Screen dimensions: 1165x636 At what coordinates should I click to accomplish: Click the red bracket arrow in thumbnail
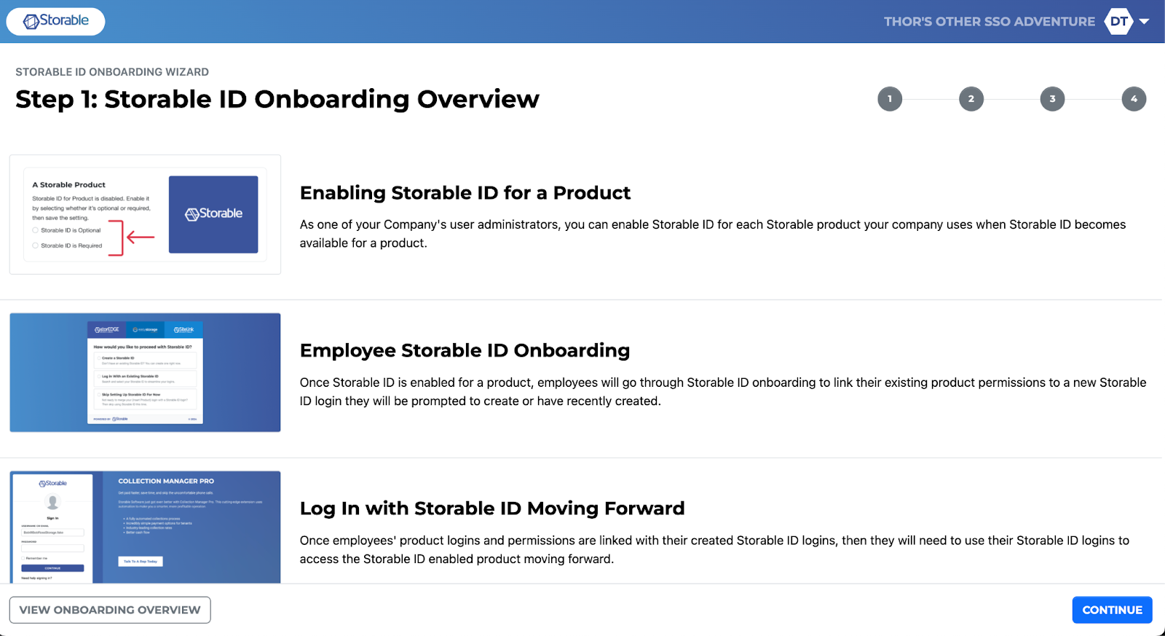[132, 237]
